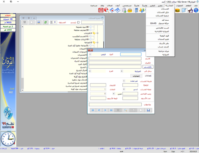Click the magnifier search icon in account form
The image size is (199, 153).
(x=125, y=110)
